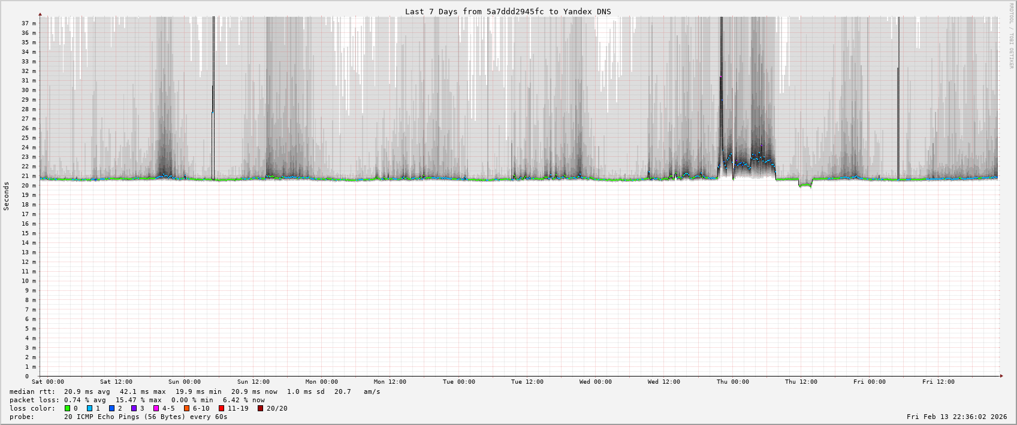Click the RRDTOOL / TOBI OETIKER watermark

pyautogui.click(x=1011, y=36)
